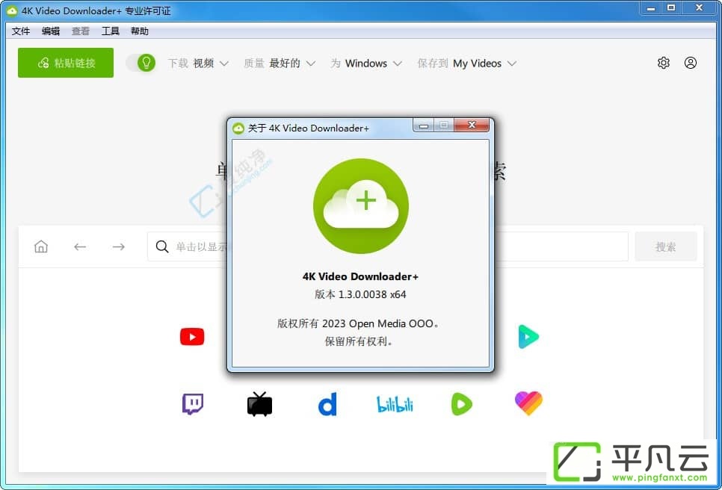Expand the 为 Windows platform dropdown
722x490 pixels.
(x=366, y=63)
